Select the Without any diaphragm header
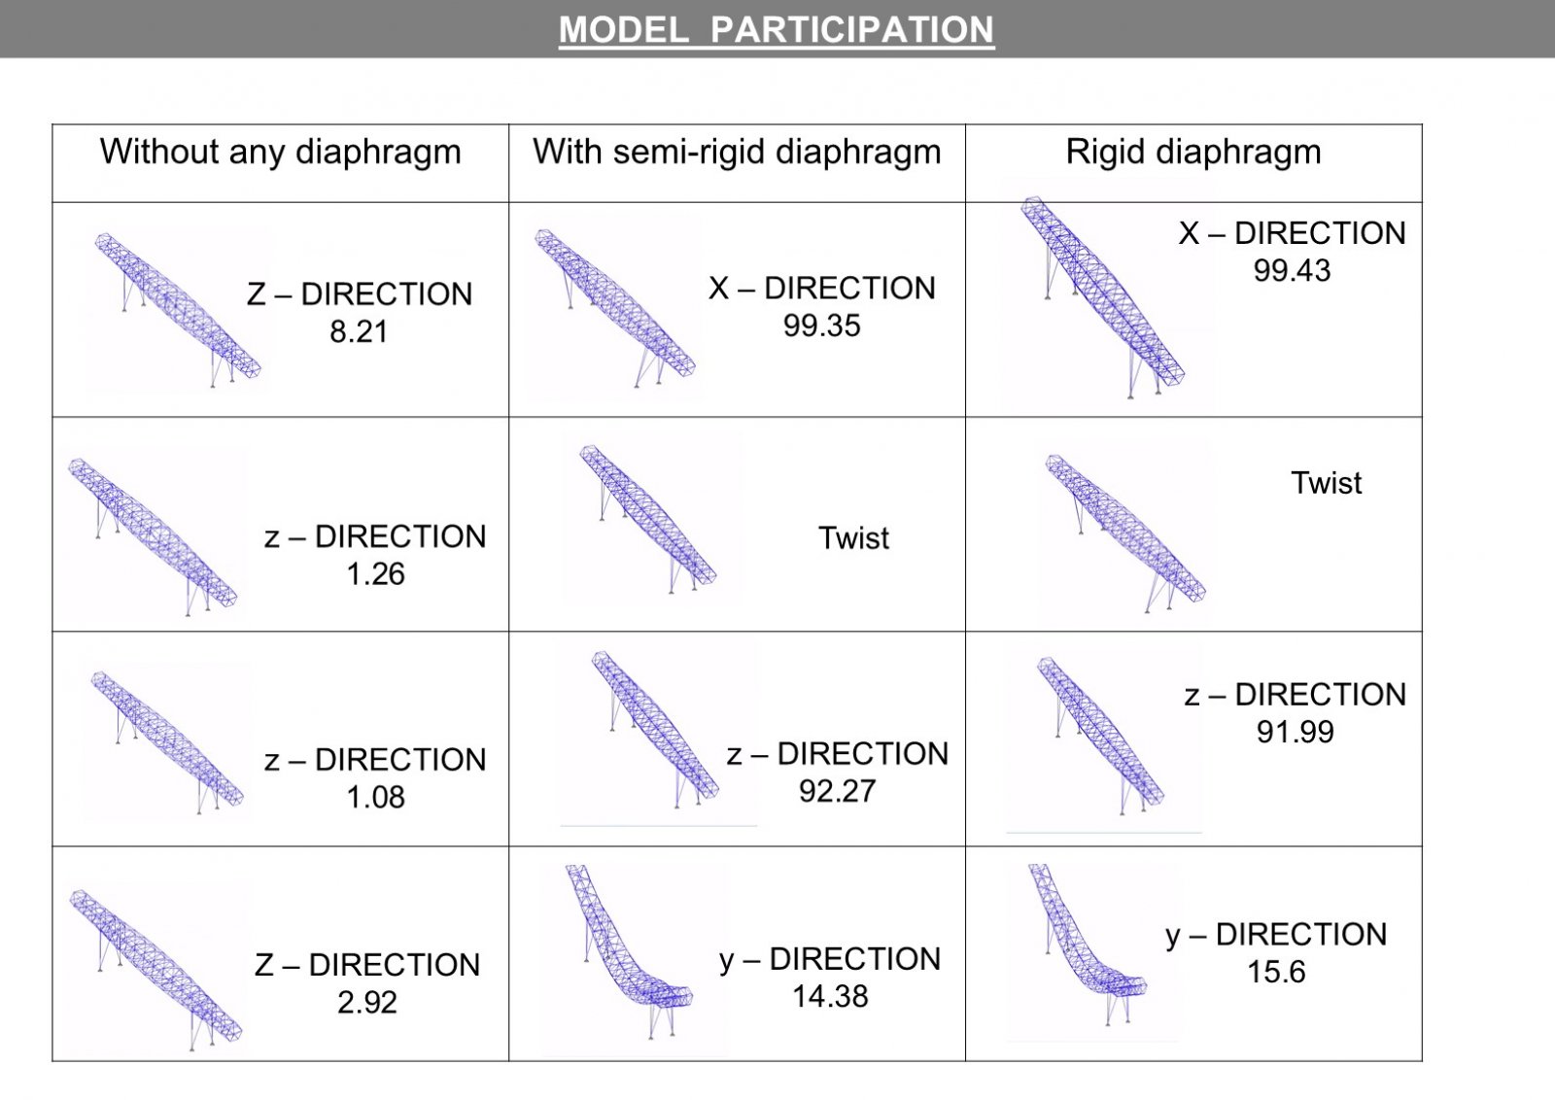This screenshot has height=1100, width=1555. pos(280,152)
